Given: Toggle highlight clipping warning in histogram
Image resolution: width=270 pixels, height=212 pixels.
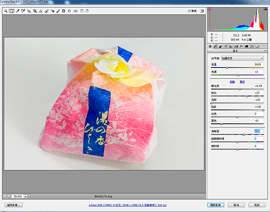Looking at the screenshot, I should coord(265,9).
